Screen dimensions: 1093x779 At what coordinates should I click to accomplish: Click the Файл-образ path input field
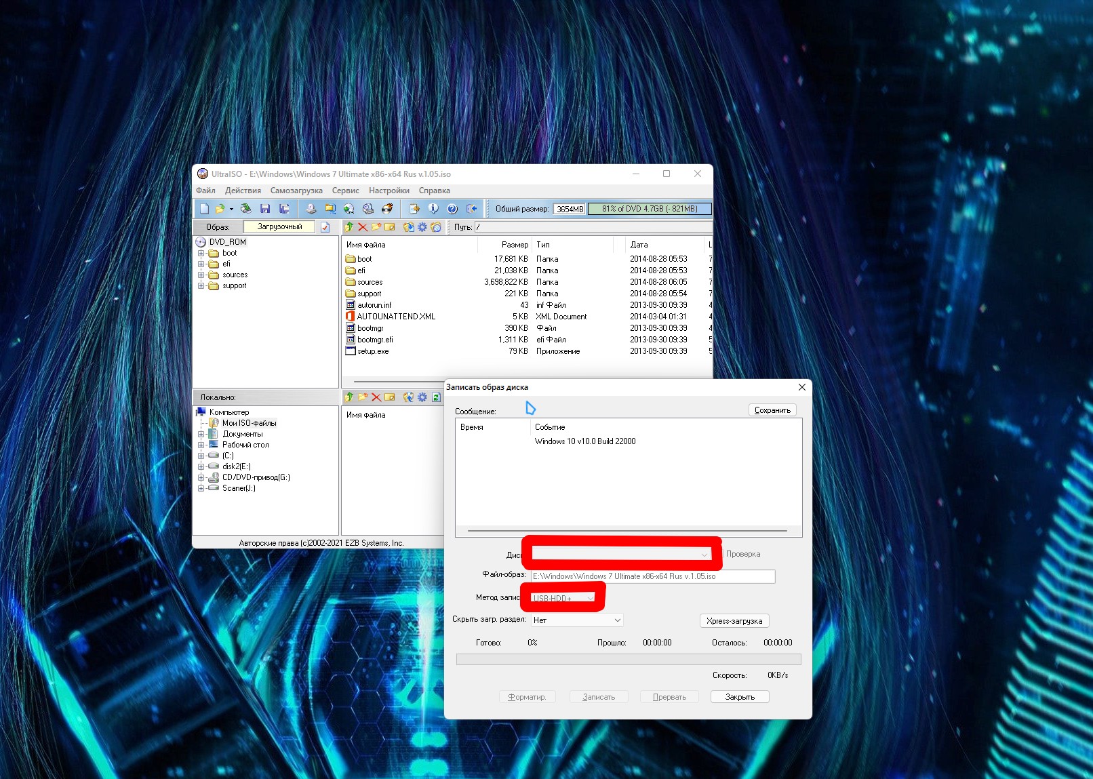653,576
